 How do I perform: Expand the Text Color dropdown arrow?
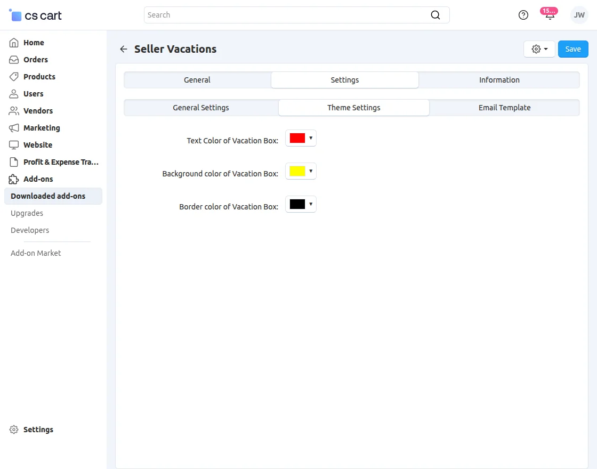(x=311, y=138)
